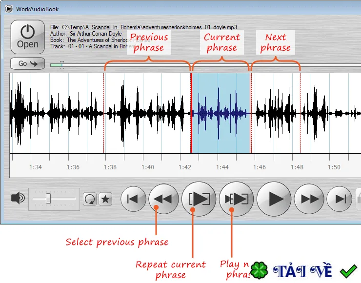Screen dimensions: 361x283
Task: Click the star bookmark button
Action: 105,199
